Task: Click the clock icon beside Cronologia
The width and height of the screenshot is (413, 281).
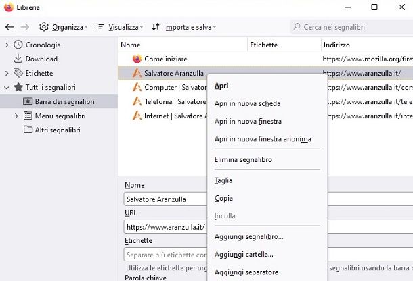Action: [x=18, y=45]
